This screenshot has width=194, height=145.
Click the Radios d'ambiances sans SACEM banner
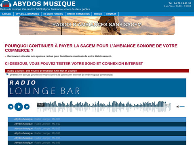97,25
